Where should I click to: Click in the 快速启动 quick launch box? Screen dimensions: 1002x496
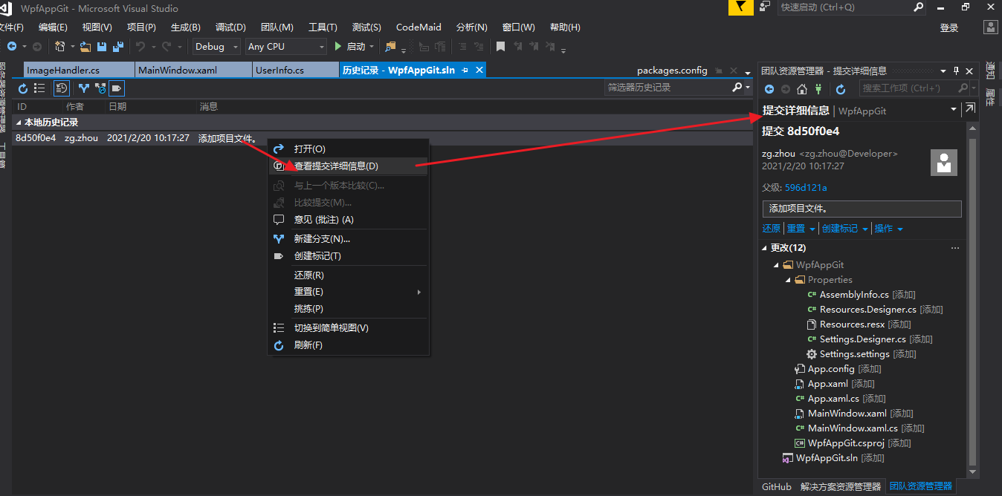tap(845, 7)
